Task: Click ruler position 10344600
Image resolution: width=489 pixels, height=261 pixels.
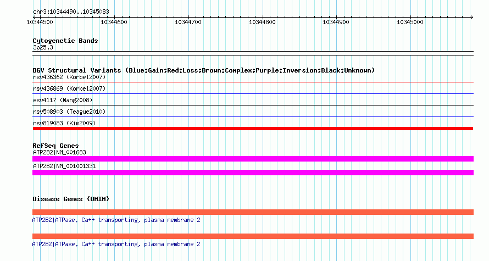Action: (x=114, y=22)
